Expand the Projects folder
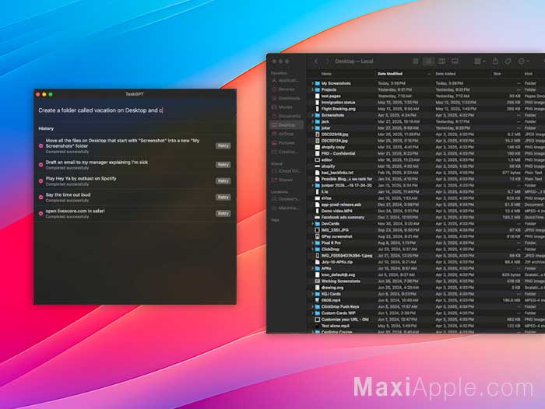The width and height of the screenshot is (545, 409). pyautogui.click(x=312, y=89)
